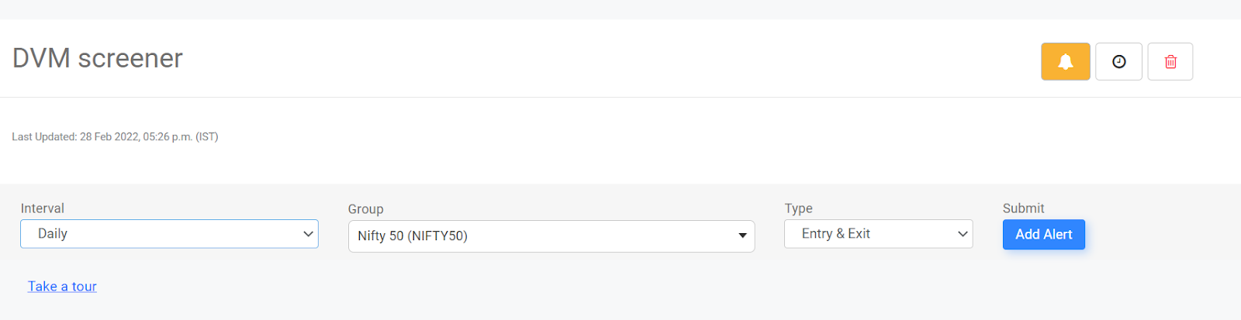Click the chevron arrow on the Interval select
This screenshot has height=320, width=1241.
308,234
